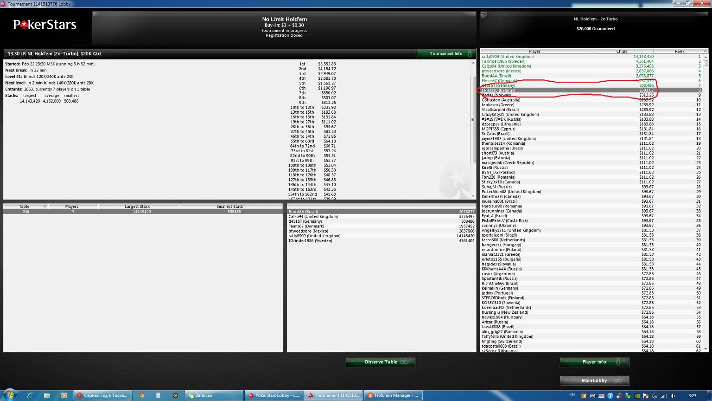Open the yellow round player icon in taskbar
Image resolution: width=712 pixels, height=401 pixels.
pos(175,395)
